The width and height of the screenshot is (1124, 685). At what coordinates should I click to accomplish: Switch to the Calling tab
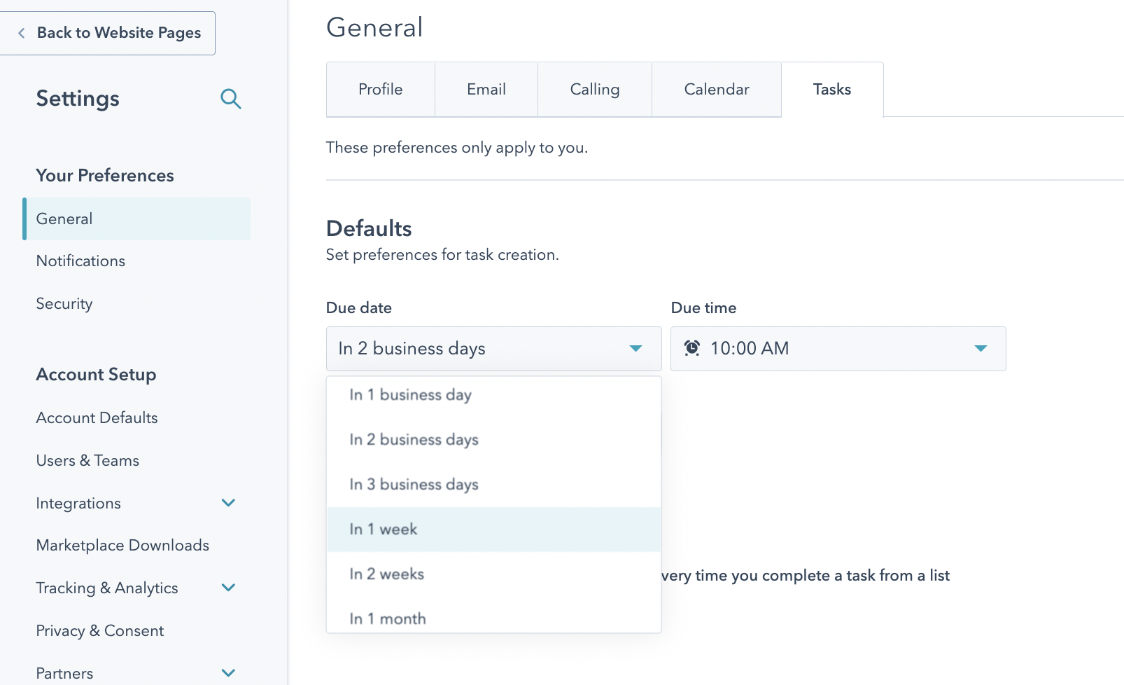click(594, 89)
